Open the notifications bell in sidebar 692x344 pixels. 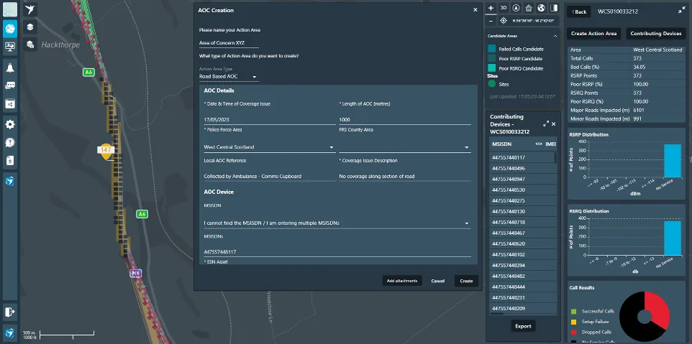coord(9,68)
